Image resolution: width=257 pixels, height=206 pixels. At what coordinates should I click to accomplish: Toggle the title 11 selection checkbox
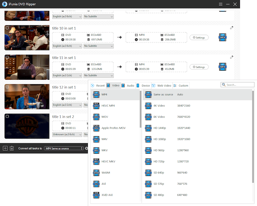click(7, 57)
